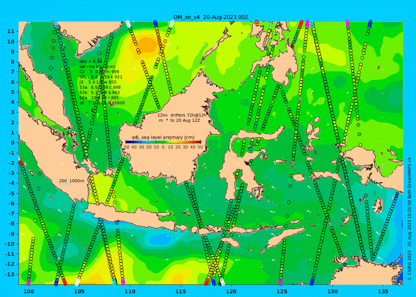Screen dimensions: 416x297
Task: Click latitude axis label -10
Action: [10, 244]
